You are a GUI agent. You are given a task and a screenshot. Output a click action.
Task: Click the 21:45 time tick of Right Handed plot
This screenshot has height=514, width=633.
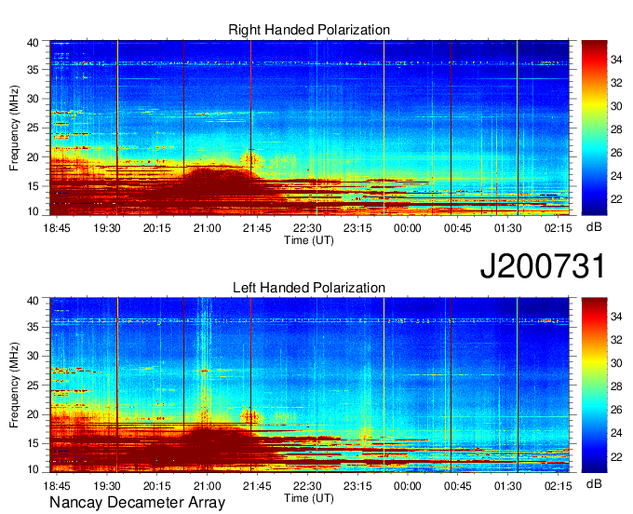pos(257,228)
